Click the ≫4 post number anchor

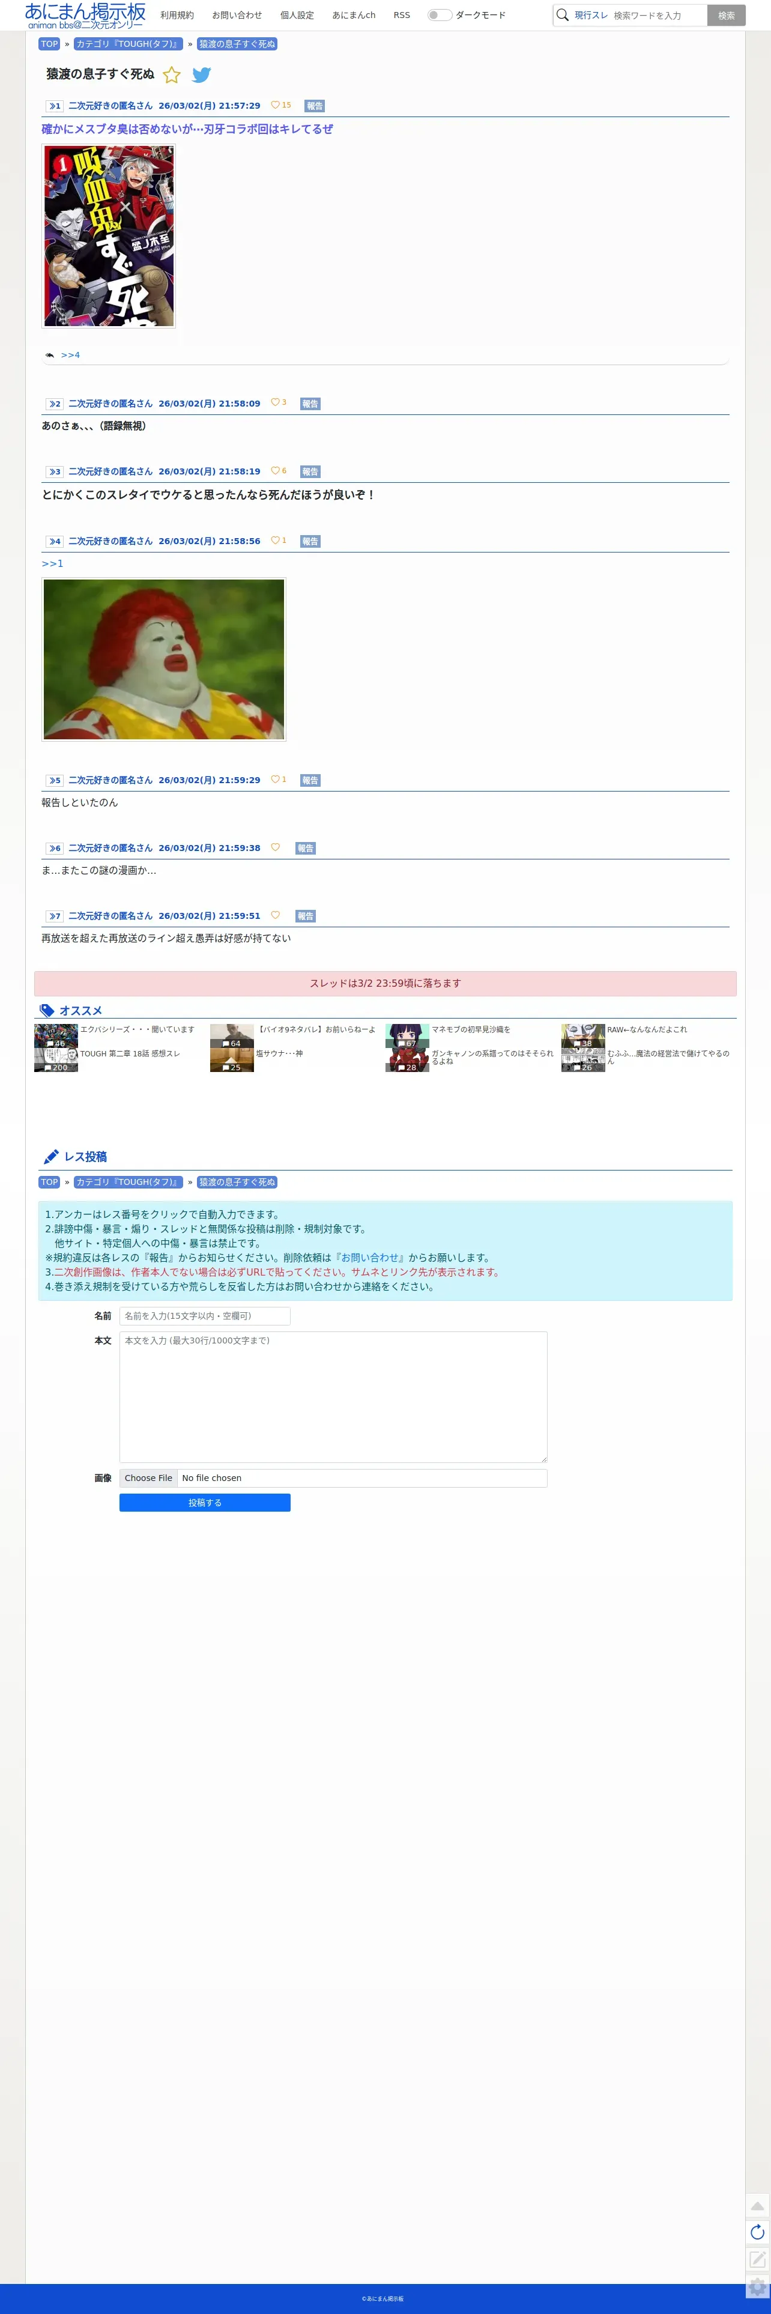55,542
